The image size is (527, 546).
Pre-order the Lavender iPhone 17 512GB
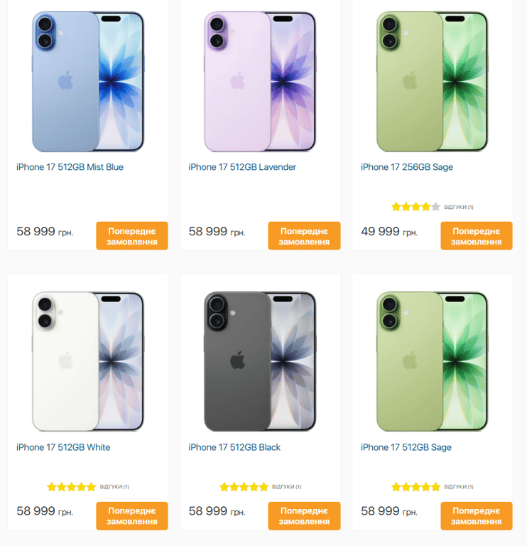[304, 236]
